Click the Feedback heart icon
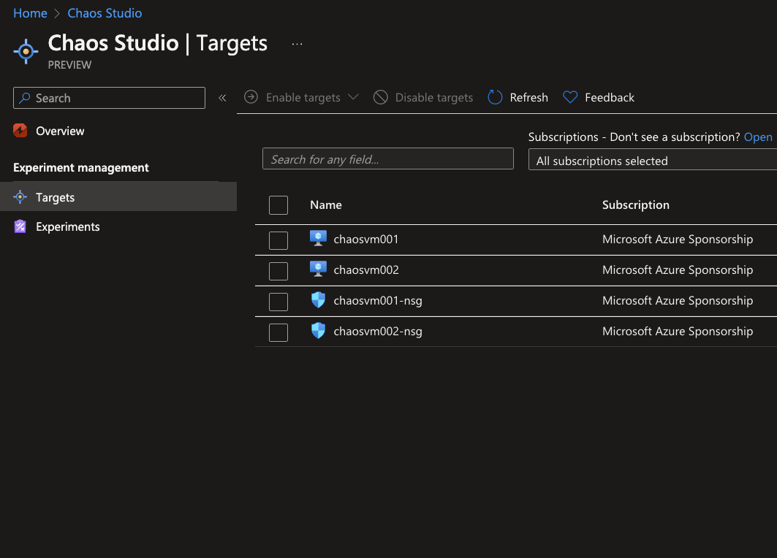Viewport: 777px width, 558px height. point(570,97)
